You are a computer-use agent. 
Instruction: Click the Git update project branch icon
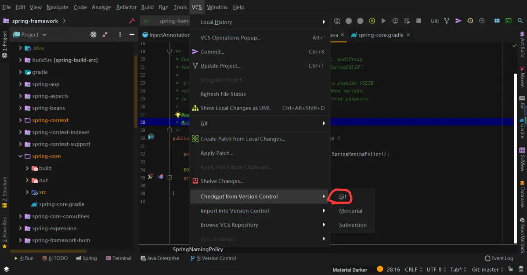pyautogui.click(x=447, y=21)
